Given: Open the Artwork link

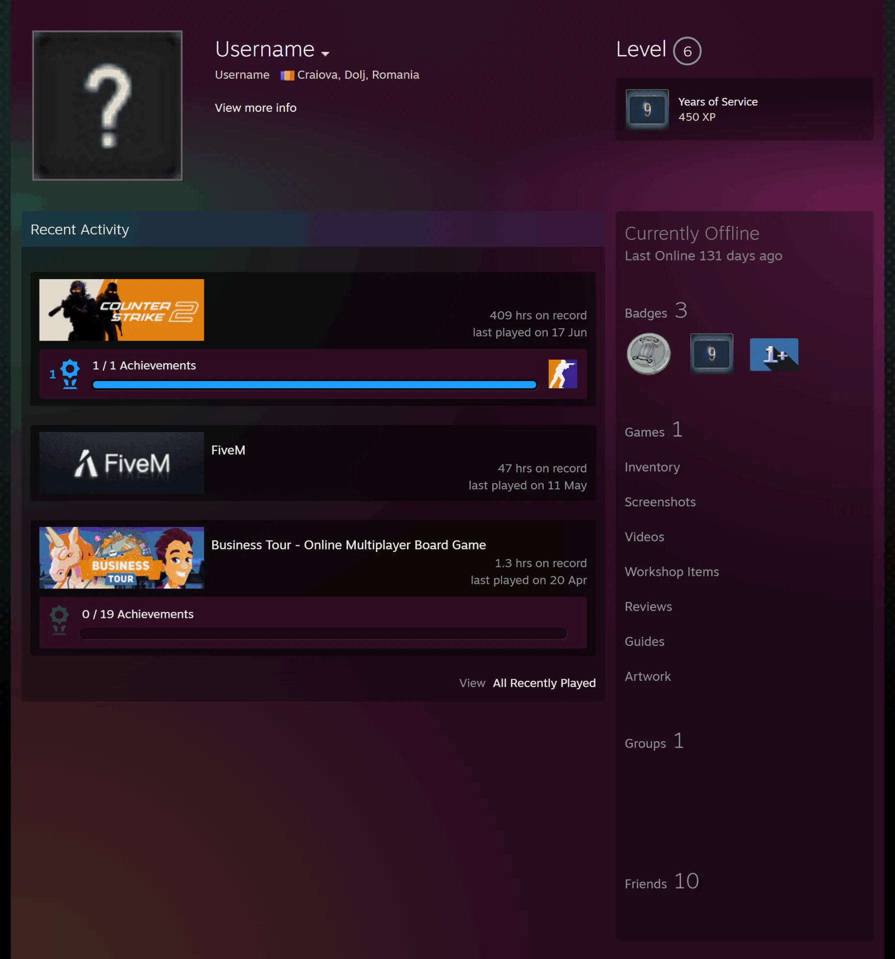Looking at the screenshot, I should (x=648, y=676).
